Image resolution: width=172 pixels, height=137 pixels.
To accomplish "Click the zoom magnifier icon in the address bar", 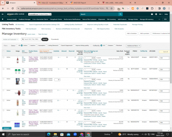I will pyautogui.click(x=107, y=8).
